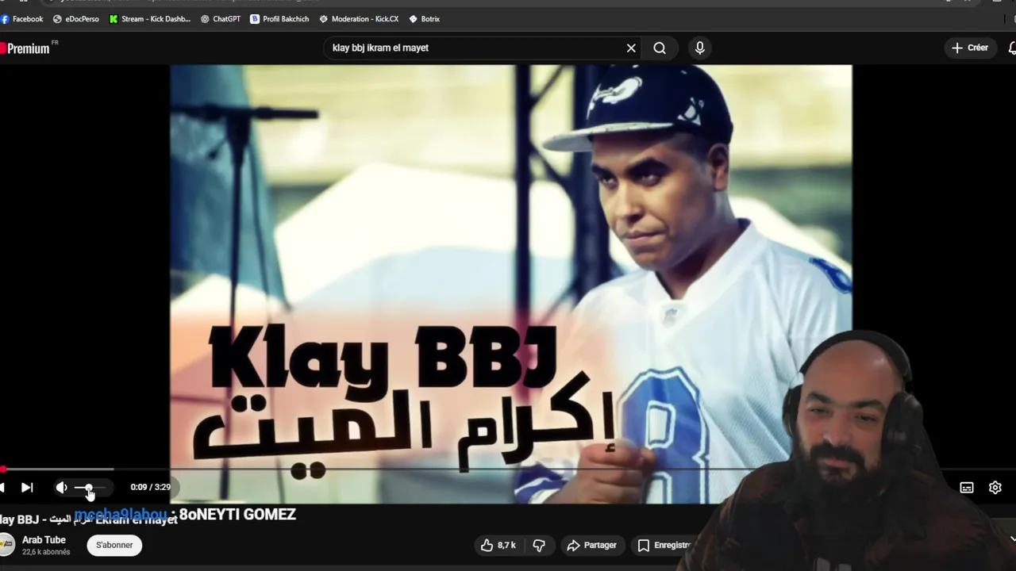Open the Facebook bookmark
The height and width of the screenshot is (571, 1016).
point(22,19)
